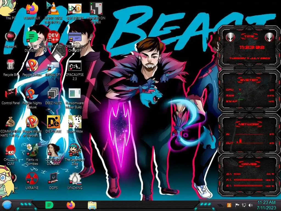The height and width of the screenshot is (211, 281).
Task: Launch Firefox from the taskbar
Action: point(71,205)
